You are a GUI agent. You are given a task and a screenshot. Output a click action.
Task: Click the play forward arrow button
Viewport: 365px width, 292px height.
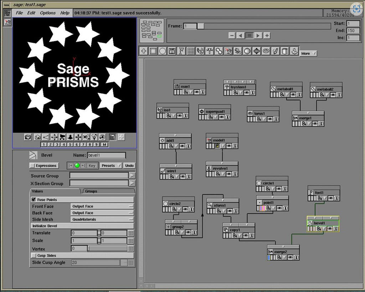coord(258,36)
